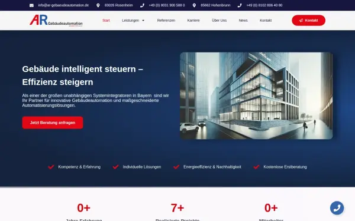This screenshot has height=221, width=355.
Task: Expand the Leistungen dropdown arrow
Action: click(x=143, y=21)
